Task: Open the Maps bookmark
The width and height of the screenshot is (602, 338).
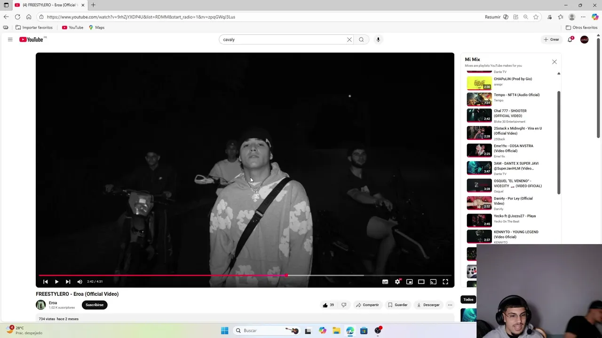Action: pyautogui.click(x=96, y=27)
